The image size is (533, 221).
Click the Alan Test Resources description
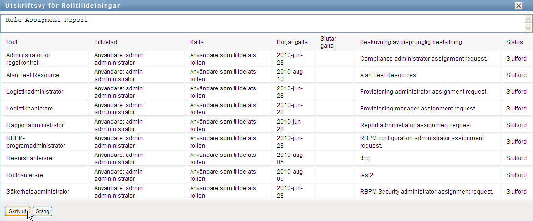pyautogui.click(x=388, y=75)
